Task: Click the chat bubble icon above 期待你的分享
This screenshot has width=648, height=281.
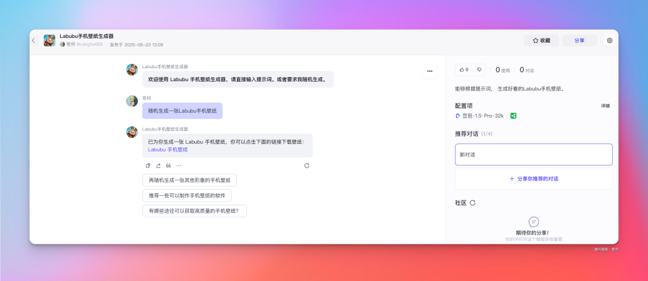Action: pos(533,222)
